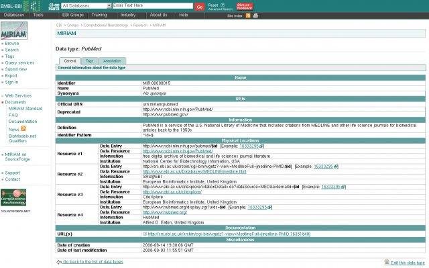Open the Databases menu
The image size is (429, 268).
pyautogui.click(x=14, y=15)
